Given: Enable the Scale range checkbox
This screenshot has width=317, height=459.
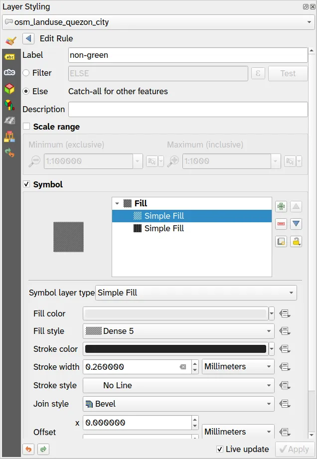Looking at the screenshot, I should pyautogui.click(x=26, y=127).
